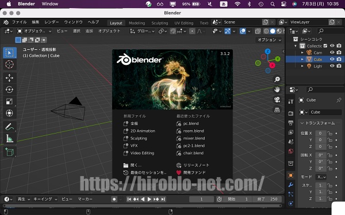Hide Cube with its eye icon
The width and height of the screenshot is (345, 215).
[332, 59]
